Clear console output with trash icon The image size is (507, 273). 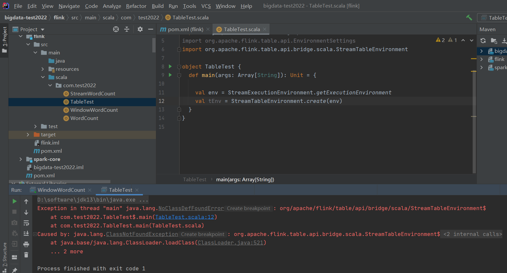tap(26, 255)
